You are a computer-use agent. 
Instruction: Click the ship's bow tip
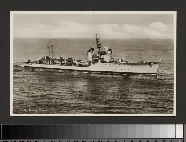pos(160,63)
